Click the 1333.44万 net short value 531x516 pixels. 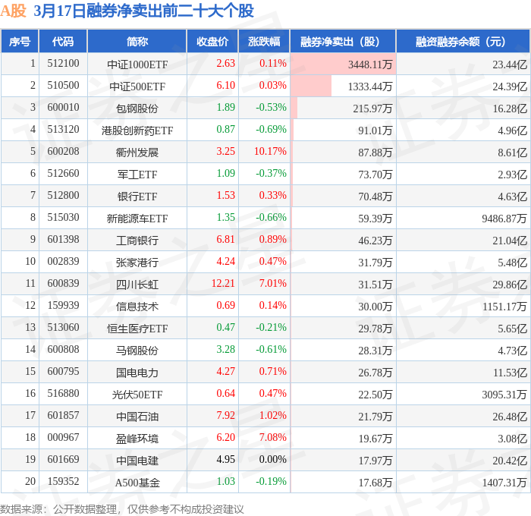[x=370, y=86]
